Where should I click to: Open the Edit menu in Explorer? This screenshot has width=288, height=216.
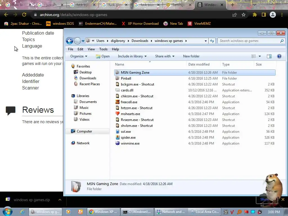[80, 49]
